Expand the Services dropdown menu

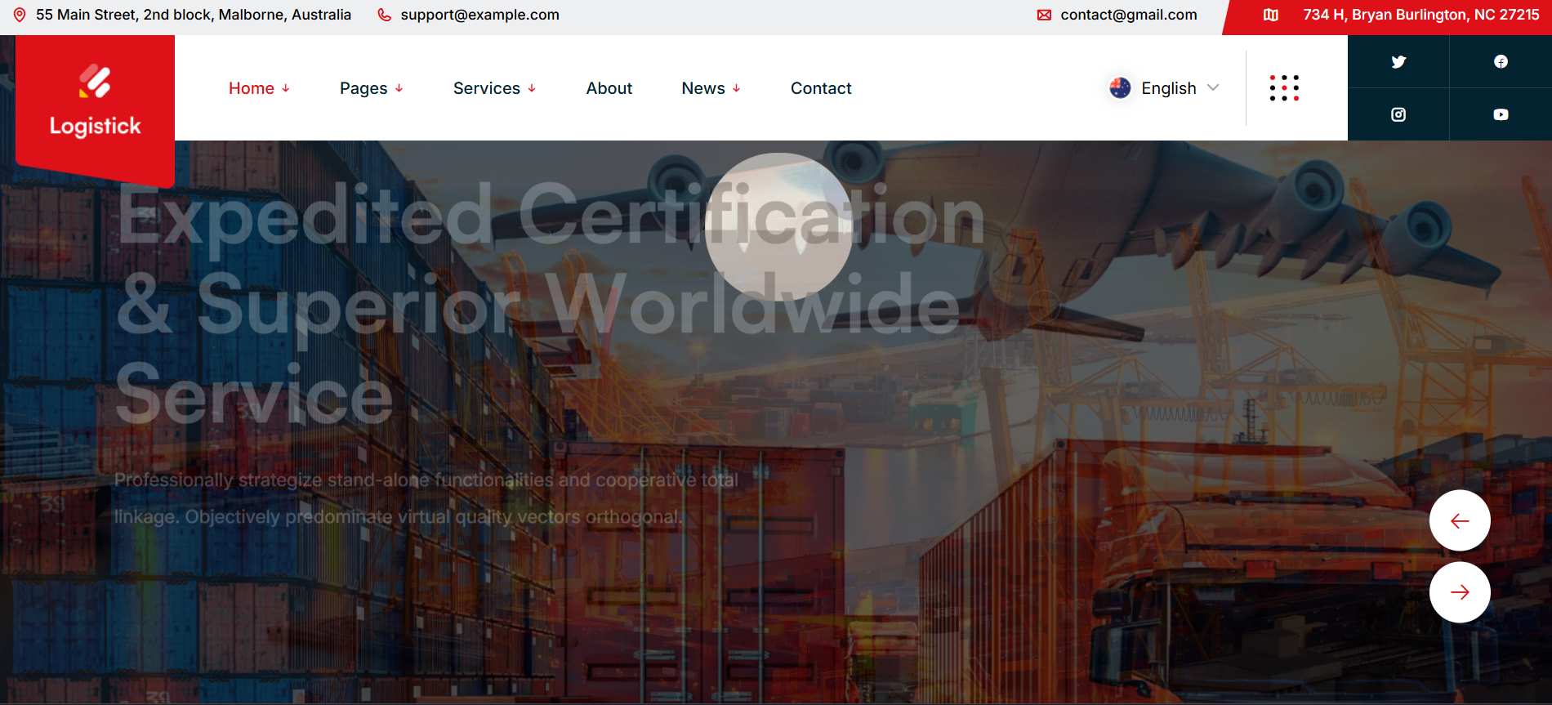click(494, 88)
